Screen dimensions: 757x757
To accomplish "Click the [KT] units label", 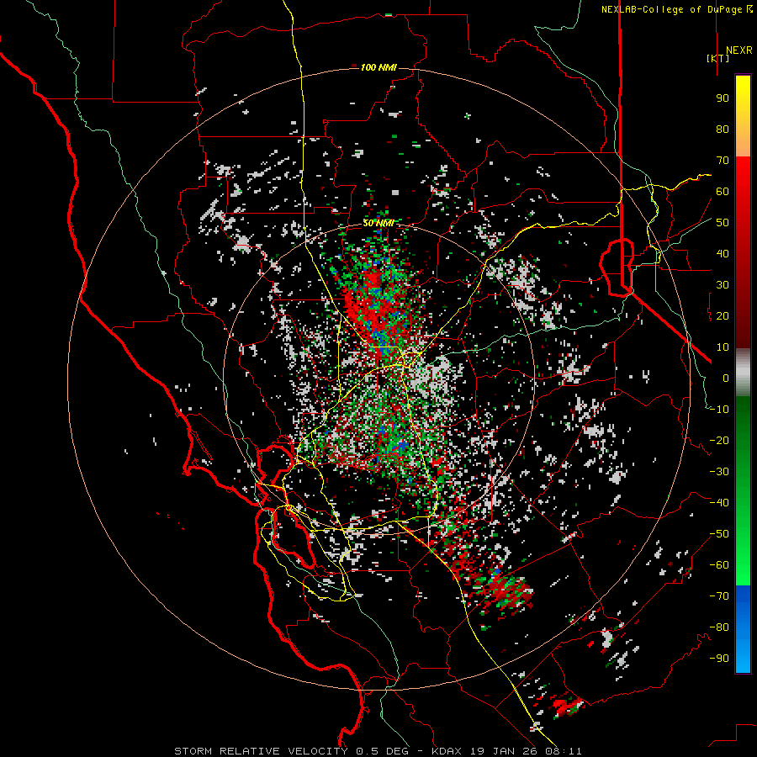I will (718, 58).
